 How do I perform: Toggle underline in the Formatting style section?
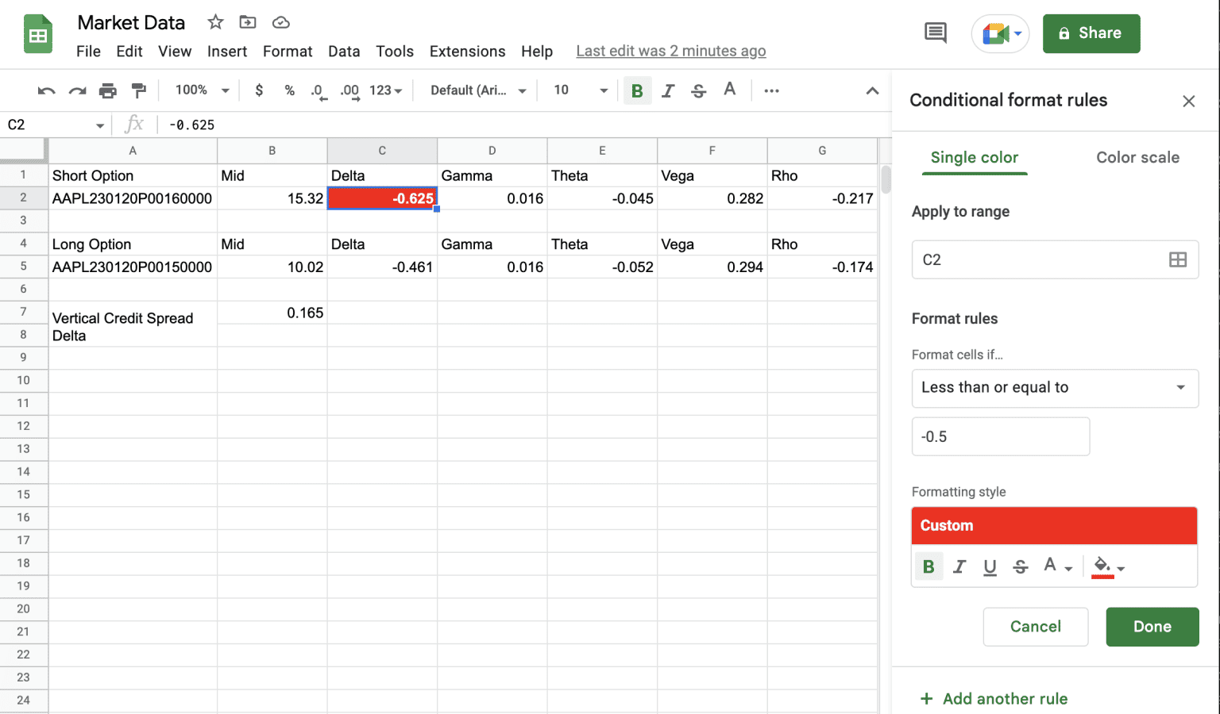(x=990, y=566)
